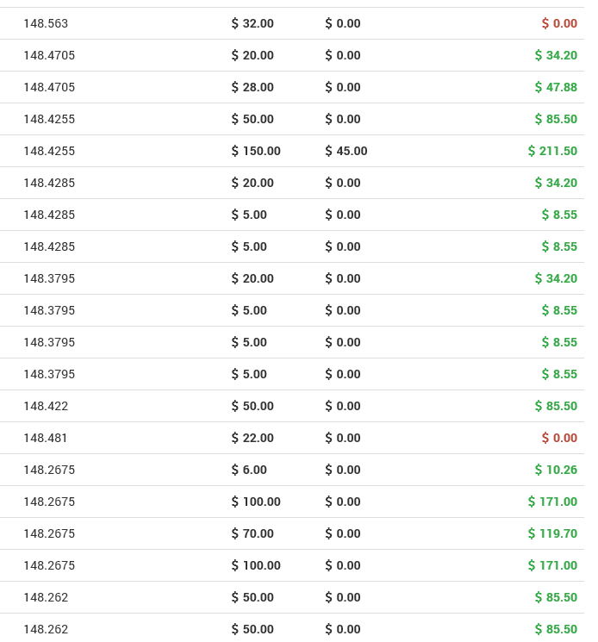Click the 148.563 price cell

46,23
